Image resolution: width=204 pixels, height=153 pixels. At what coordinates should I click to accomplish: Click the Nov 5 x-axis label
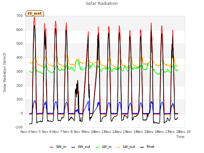tap(36, 132)
